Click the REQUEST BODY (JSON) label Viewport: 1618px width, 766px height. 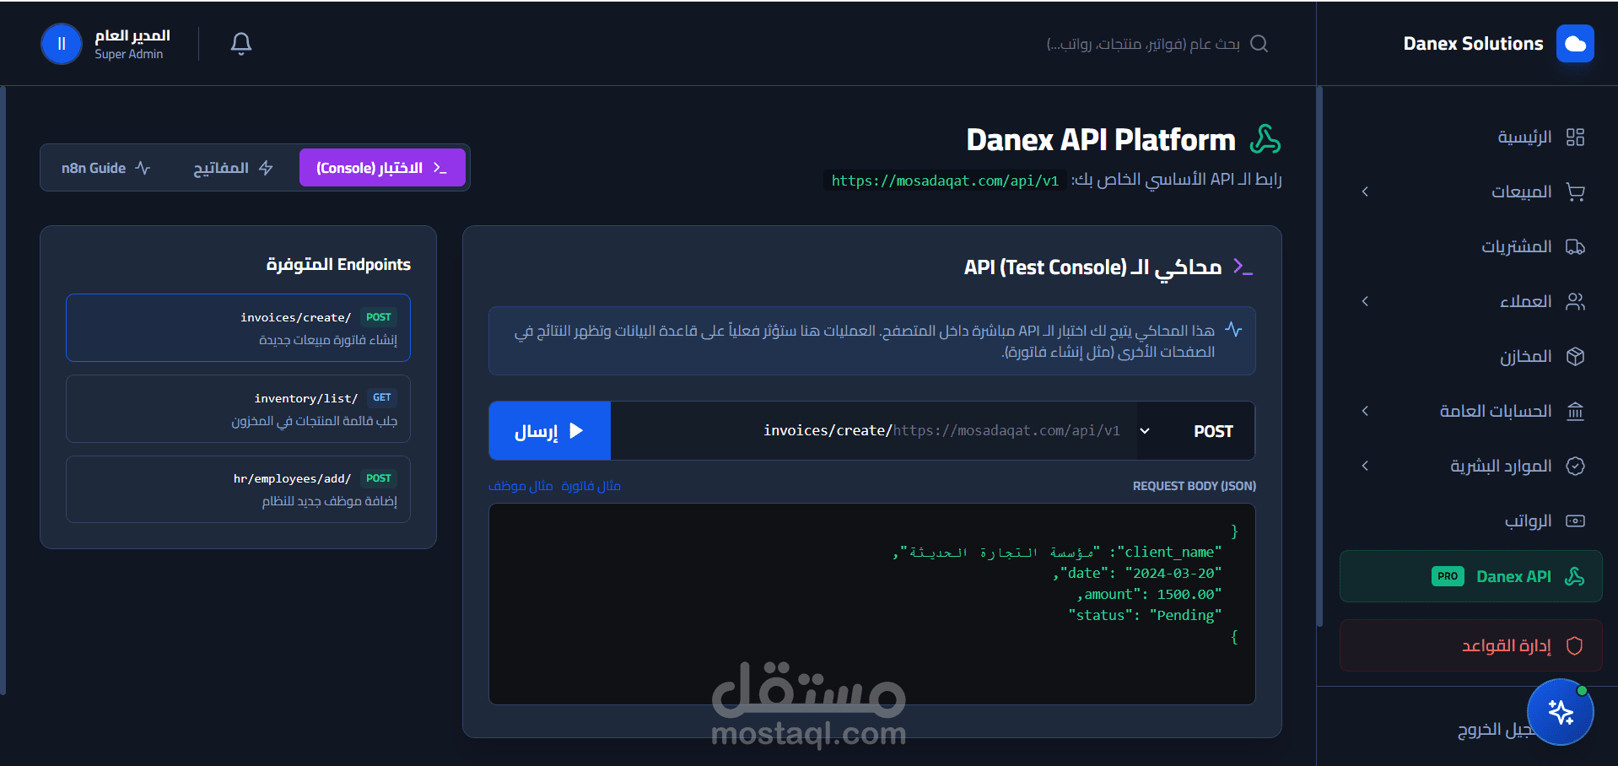coord(1194,486)
